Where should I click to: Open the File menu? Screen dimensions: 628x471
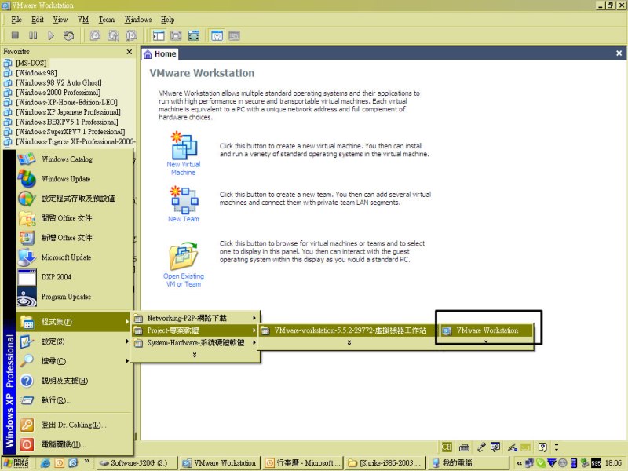tap(16, 20)
